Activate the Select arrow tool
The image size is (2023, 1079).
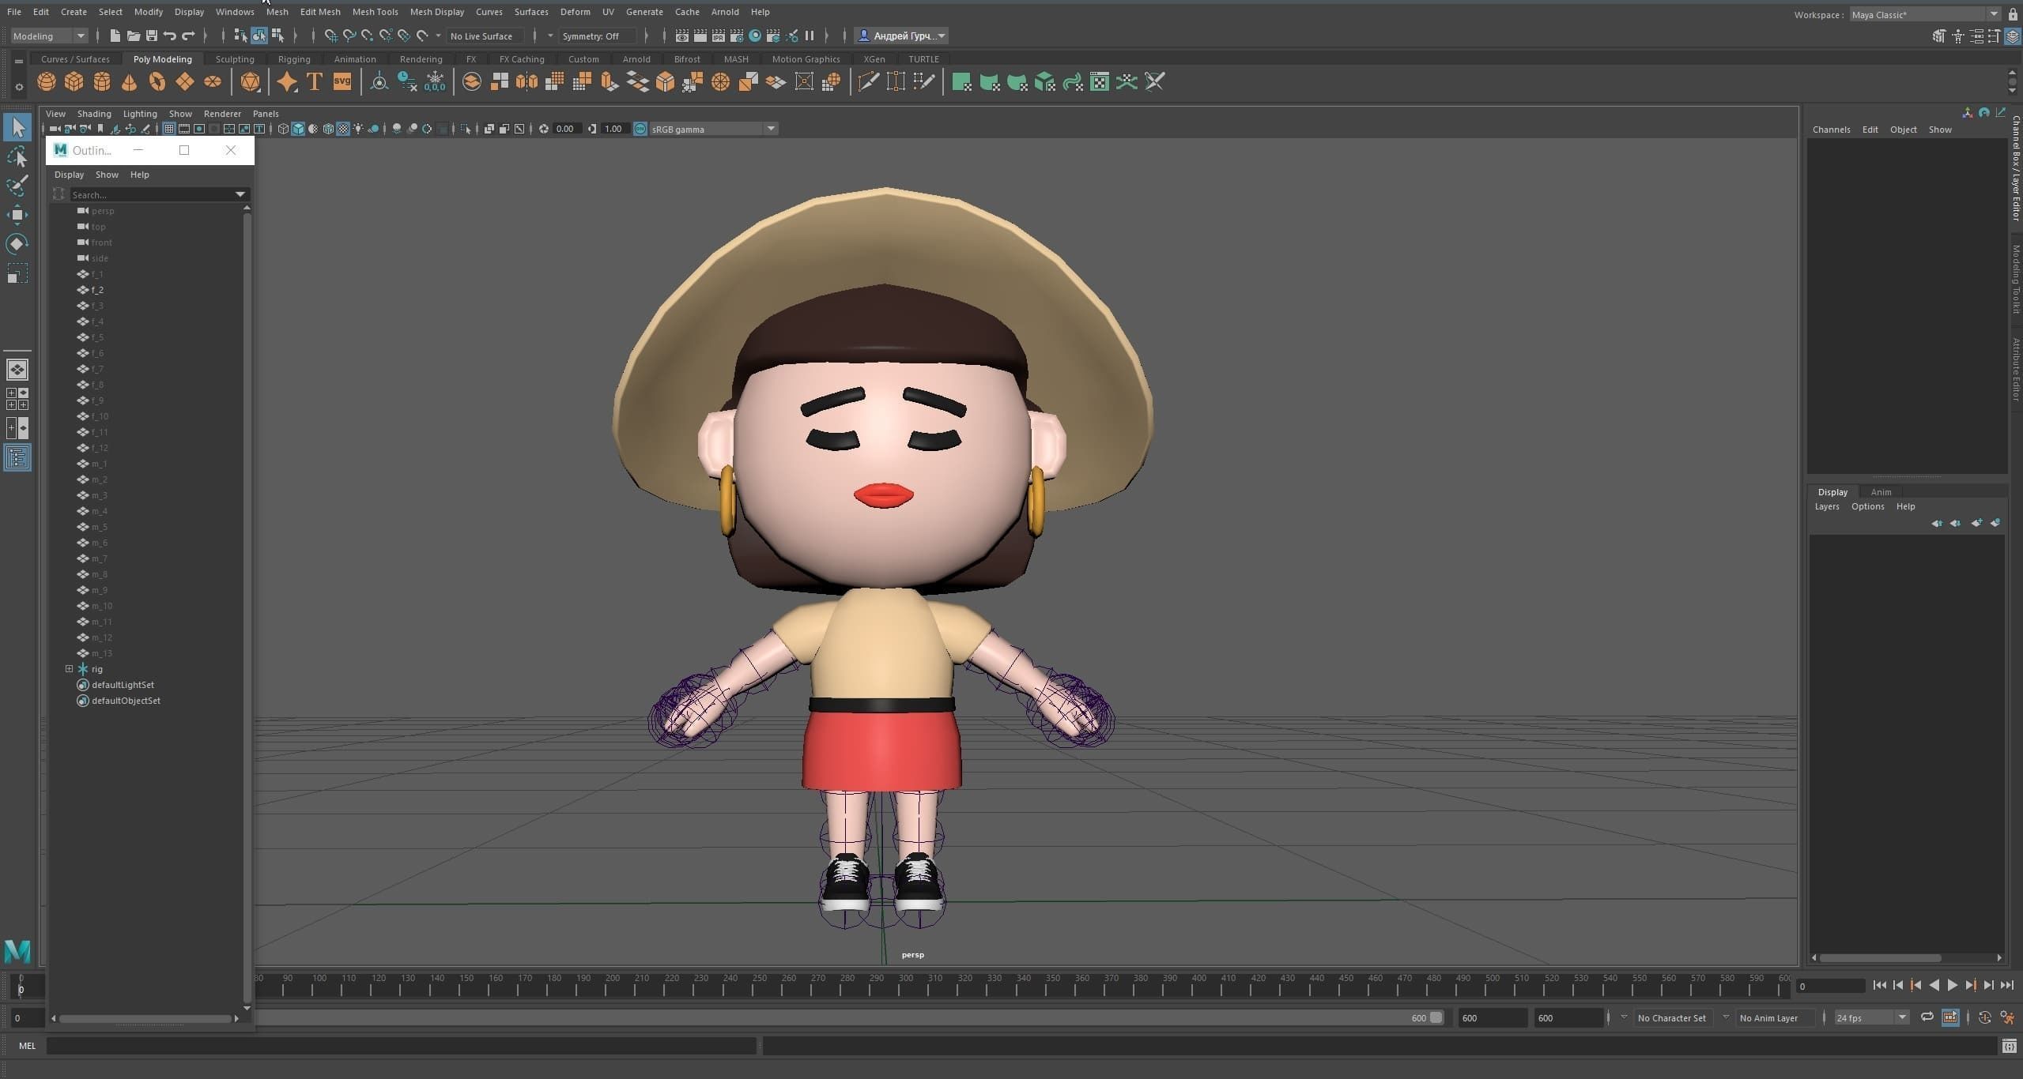(17, 127)
